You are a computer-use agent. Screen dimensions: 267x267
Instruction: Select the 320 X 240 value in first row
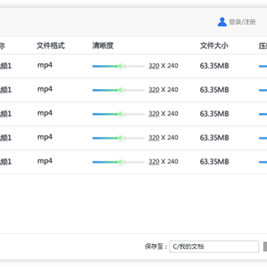point(163,66)
